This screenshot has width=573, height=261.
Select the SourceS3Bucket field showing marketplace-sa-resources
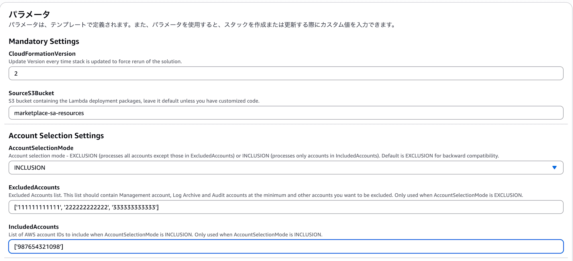[x=143, y=113]
